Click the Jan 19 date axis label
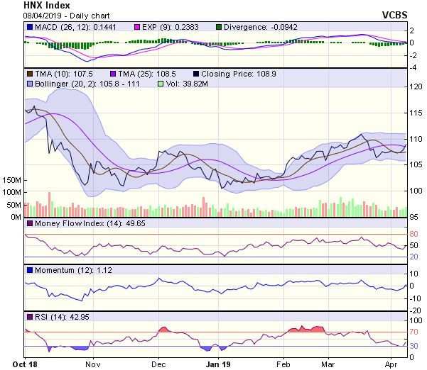 point(217,362)
